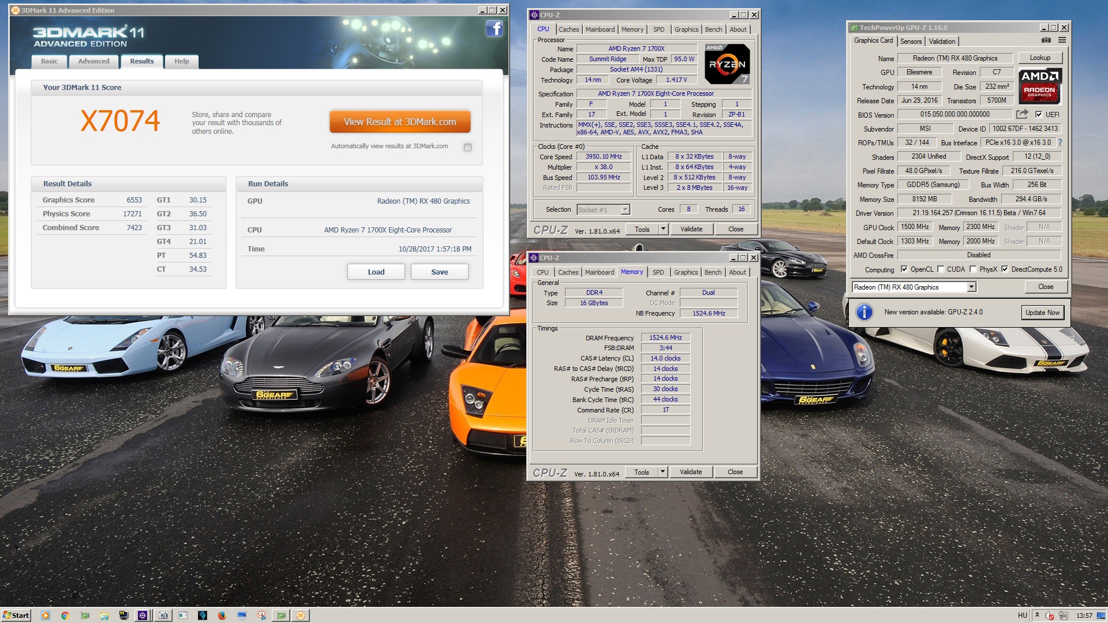The width and height of the screenshot is (1108, 623).
Task: Click the Close button in GPU-Z
Action: pyautogui.click(x=1046, y=287)
